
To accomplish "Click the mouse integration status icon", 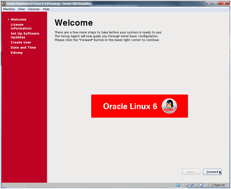I will tap(208, 185).
